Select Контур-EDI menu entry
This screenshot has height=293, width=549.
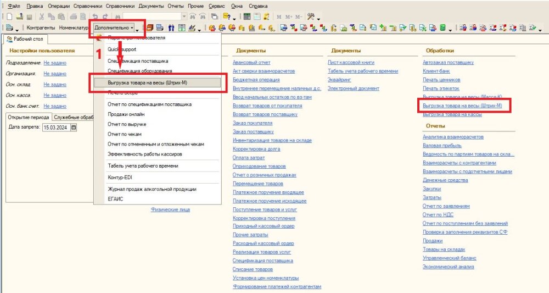(157, 178)
